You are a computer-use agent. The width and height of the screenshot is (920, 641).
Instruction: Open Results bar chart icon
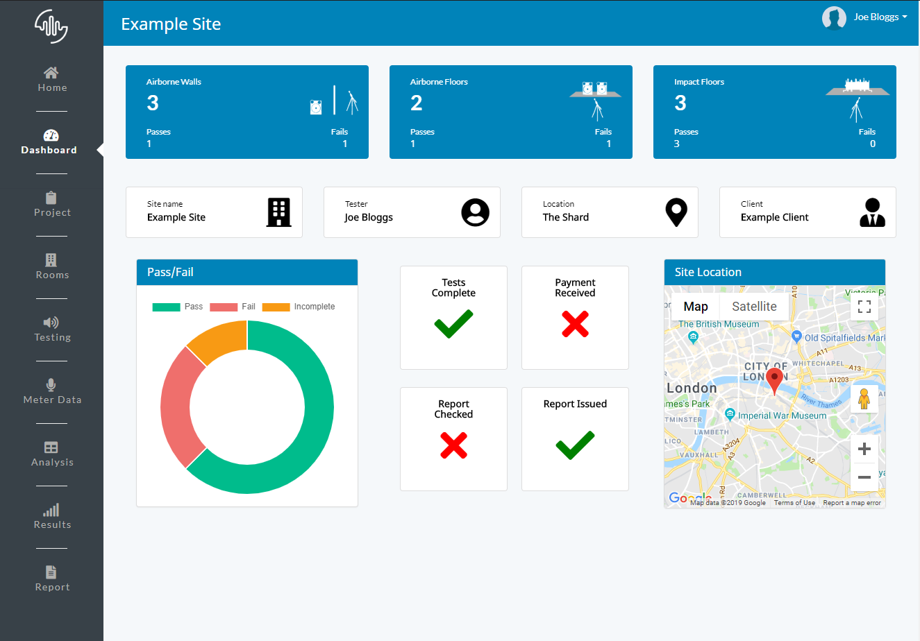51,511
